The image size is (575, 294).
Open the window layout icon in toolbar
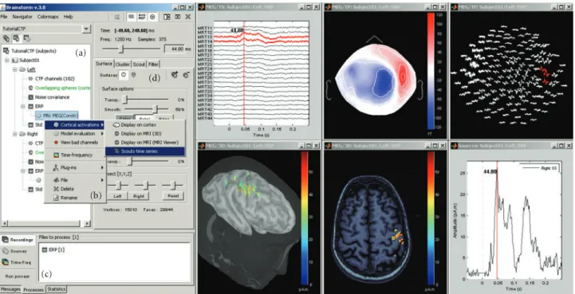click(167, 17)
